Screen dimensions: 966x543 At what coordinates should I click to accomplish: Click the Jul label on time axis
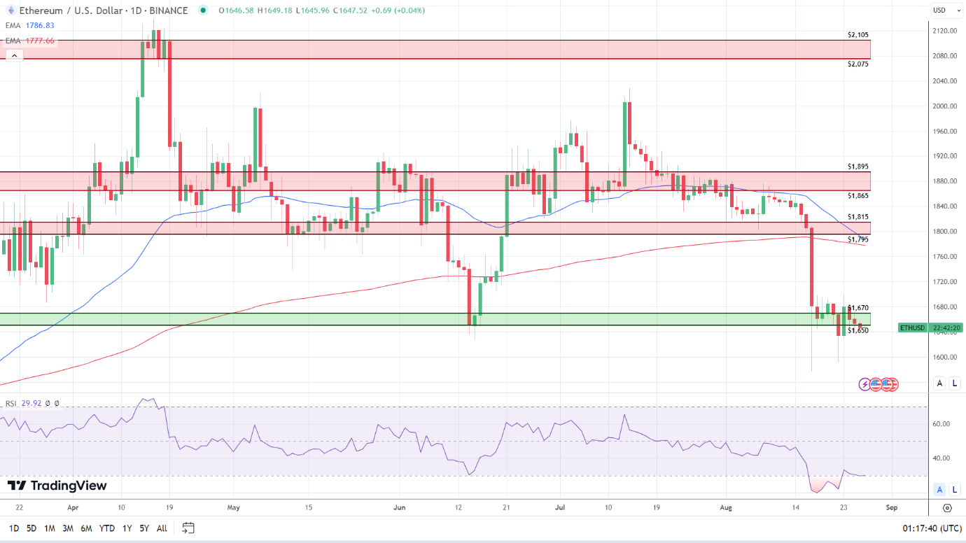[560, 508]
